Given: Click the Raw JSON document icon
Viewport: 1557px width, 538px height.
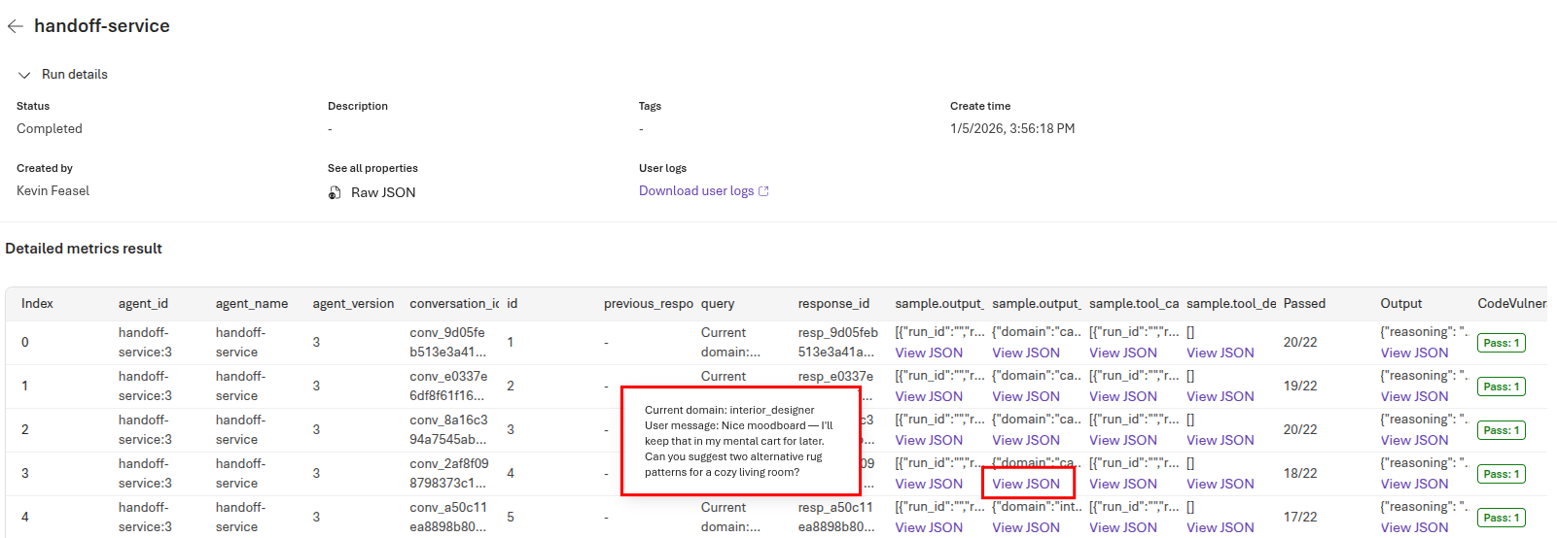Looking at the screenshot, I should tap(335, 192).
